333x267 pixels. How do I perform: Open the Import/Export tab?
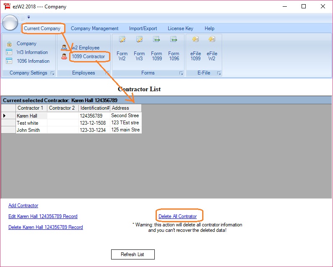143,28
